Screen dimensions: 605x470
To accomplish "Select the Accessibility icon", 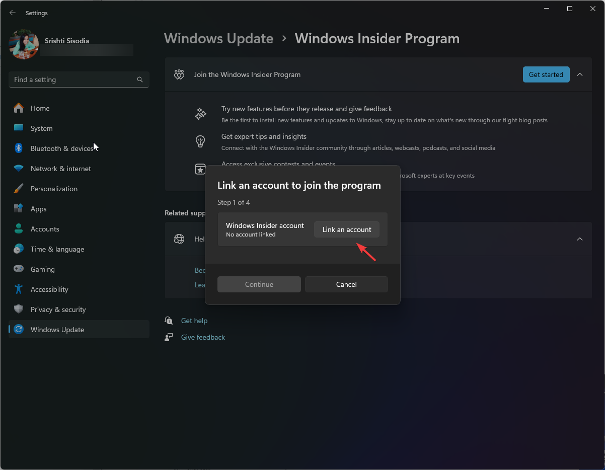I will point(18,289).
